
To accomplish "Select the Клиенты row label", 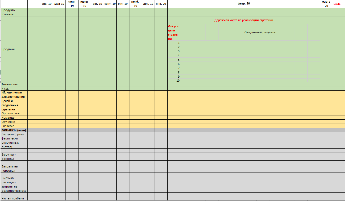I will [14, 14].
